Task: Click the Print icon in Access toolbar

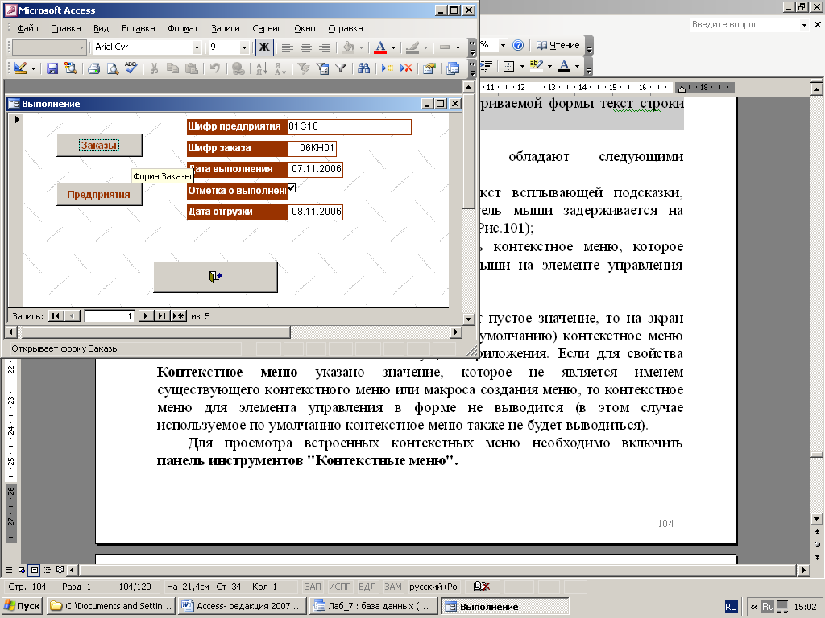Action: click(x=94, y=68)
